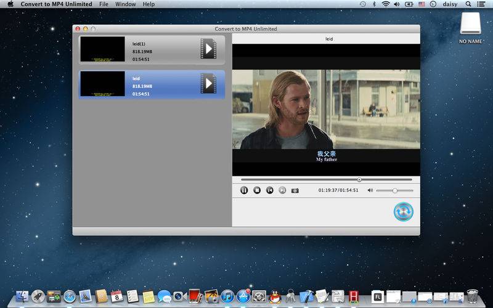The width and height of the screenshot is (493, 308).
Task: Click the Time Machine icon in menu bar
Action: click(x=363, y=4)
